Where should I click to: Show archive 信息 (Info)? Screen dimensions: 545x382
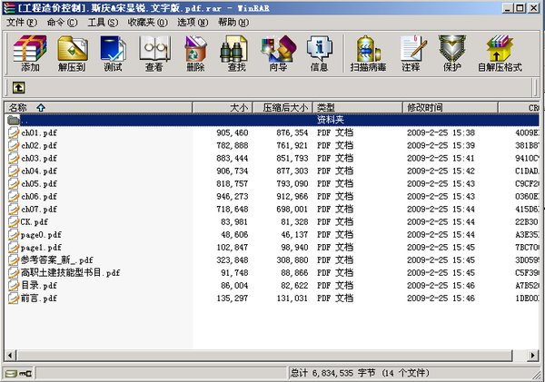pos(319,54)
